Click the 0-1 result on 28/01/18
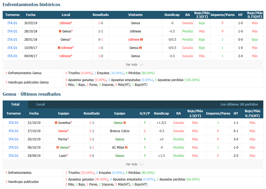The height and width of the screenshot is (189, 266). (x=101, y=40)
